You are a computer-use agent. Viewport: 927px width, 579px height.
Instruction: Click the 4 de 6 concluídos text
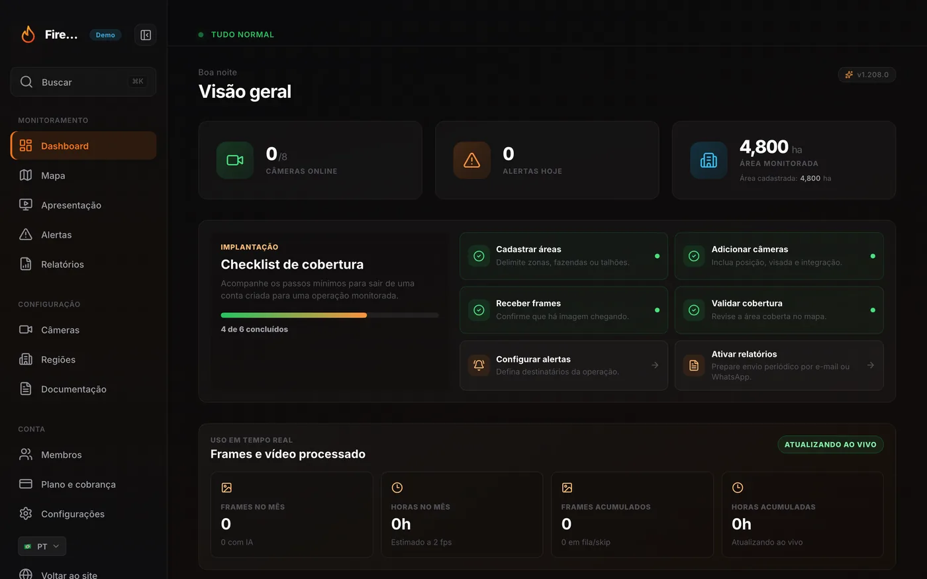point(254,329)
